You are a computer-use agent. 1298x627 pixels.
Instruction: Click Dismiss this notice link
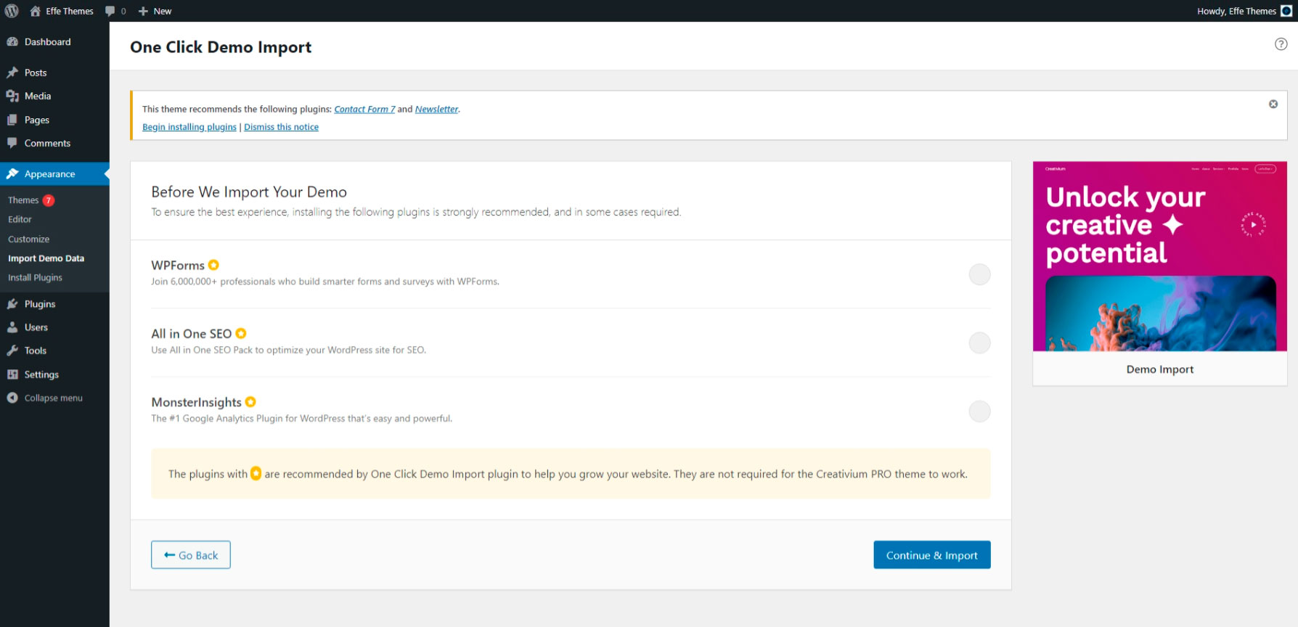281,127
